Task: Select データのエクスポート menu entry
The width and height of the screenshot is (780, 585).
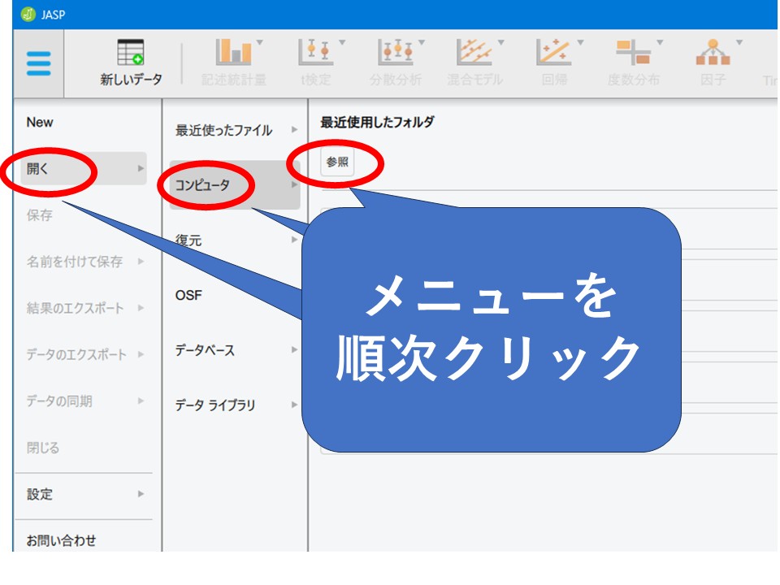Action: 76,354
